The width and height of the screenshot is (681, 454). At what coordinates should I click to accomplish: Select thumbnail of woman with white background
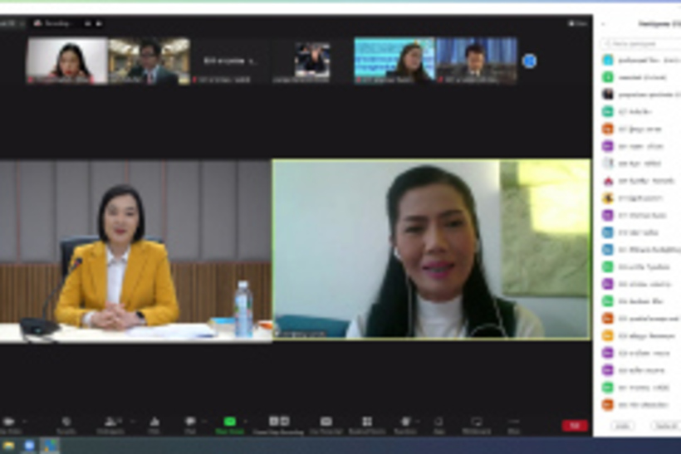(67, 61)
